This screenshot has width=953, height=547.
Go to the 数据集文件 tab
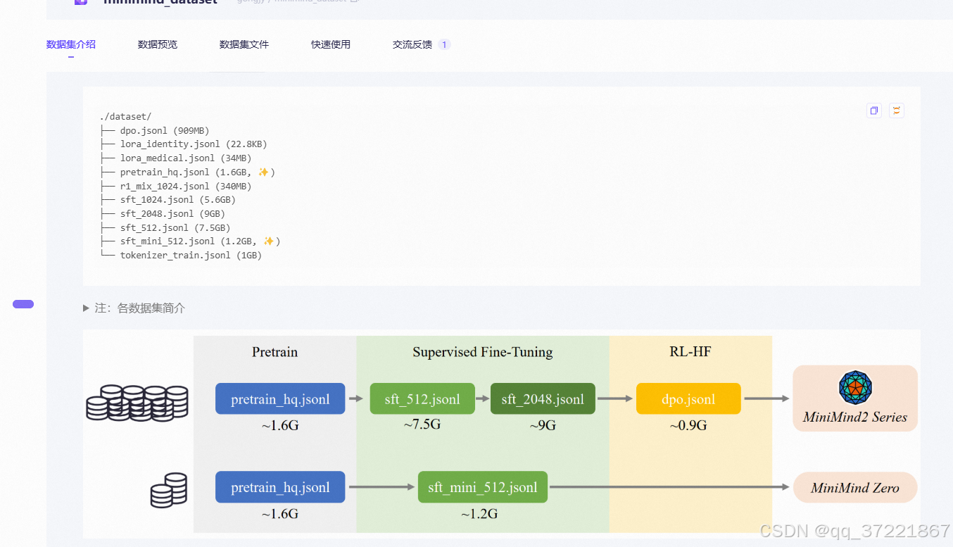tap(244, 44)
